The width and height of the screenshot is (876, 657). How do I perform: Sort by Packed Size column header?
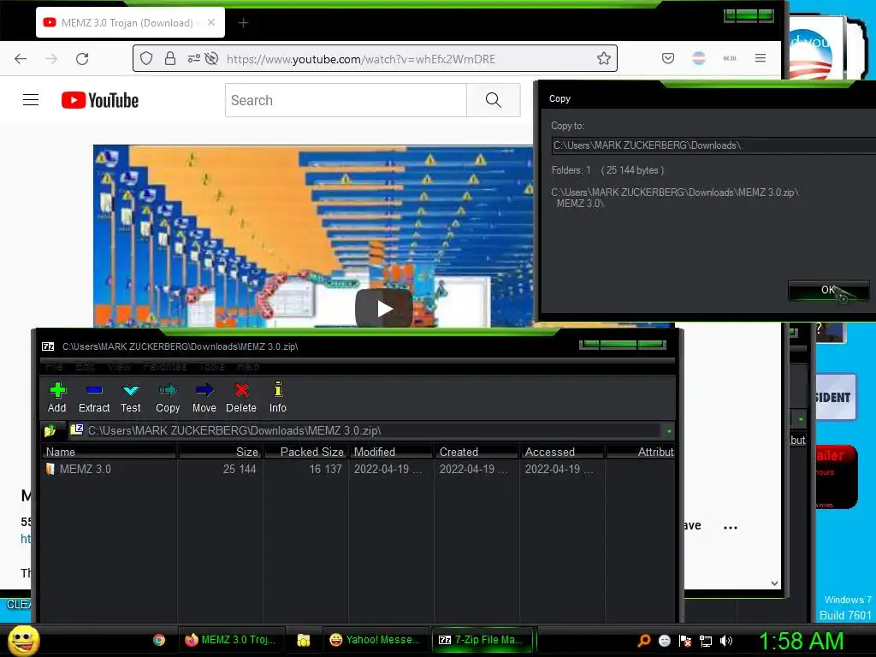click(305, 452)
